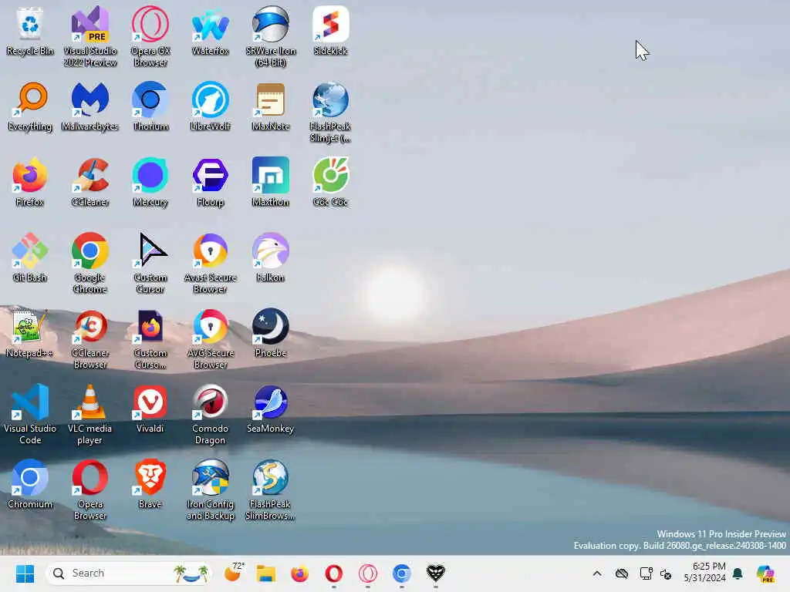
Task: Open the clock showing 6:25 PM
Action: [x=704, y=573]
